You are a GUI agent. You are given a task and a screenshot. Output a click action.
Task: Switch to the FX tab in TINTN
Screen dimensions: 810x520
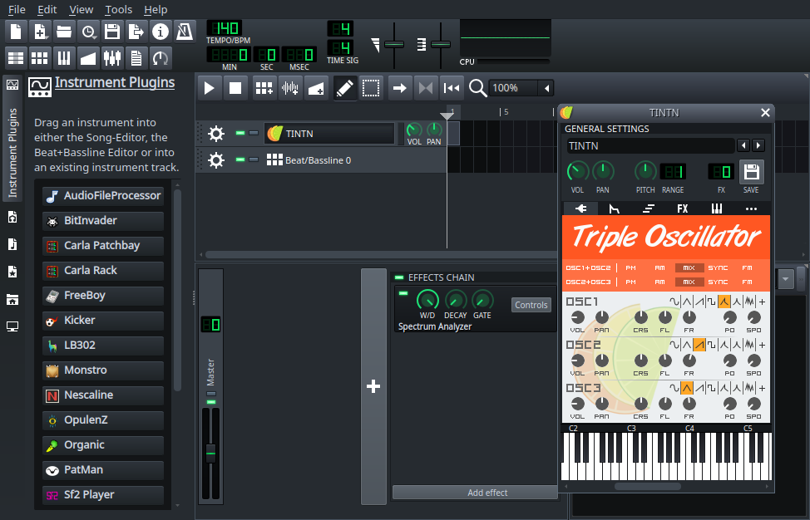(x=683, y=208)
